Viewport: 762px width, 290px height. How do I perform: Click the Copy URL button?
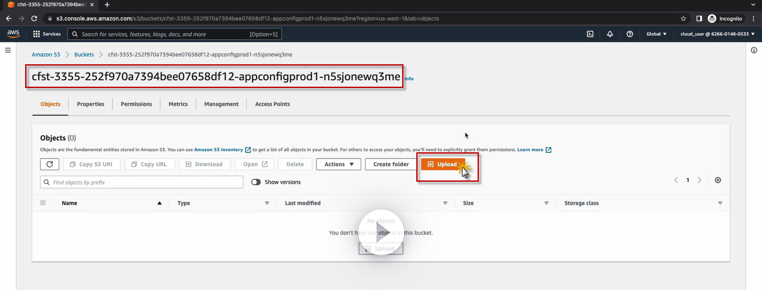point(149,164)
